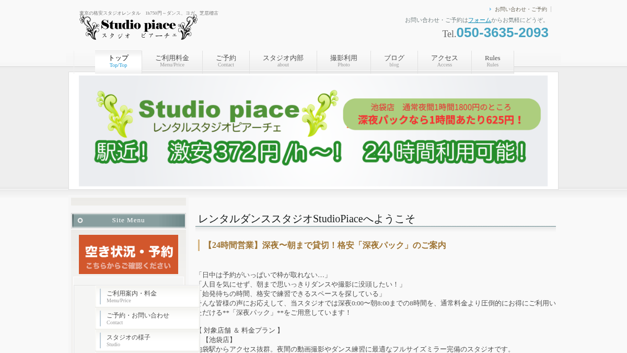Open the Rules menu item
627x353 pixels.
coord(493,61)
